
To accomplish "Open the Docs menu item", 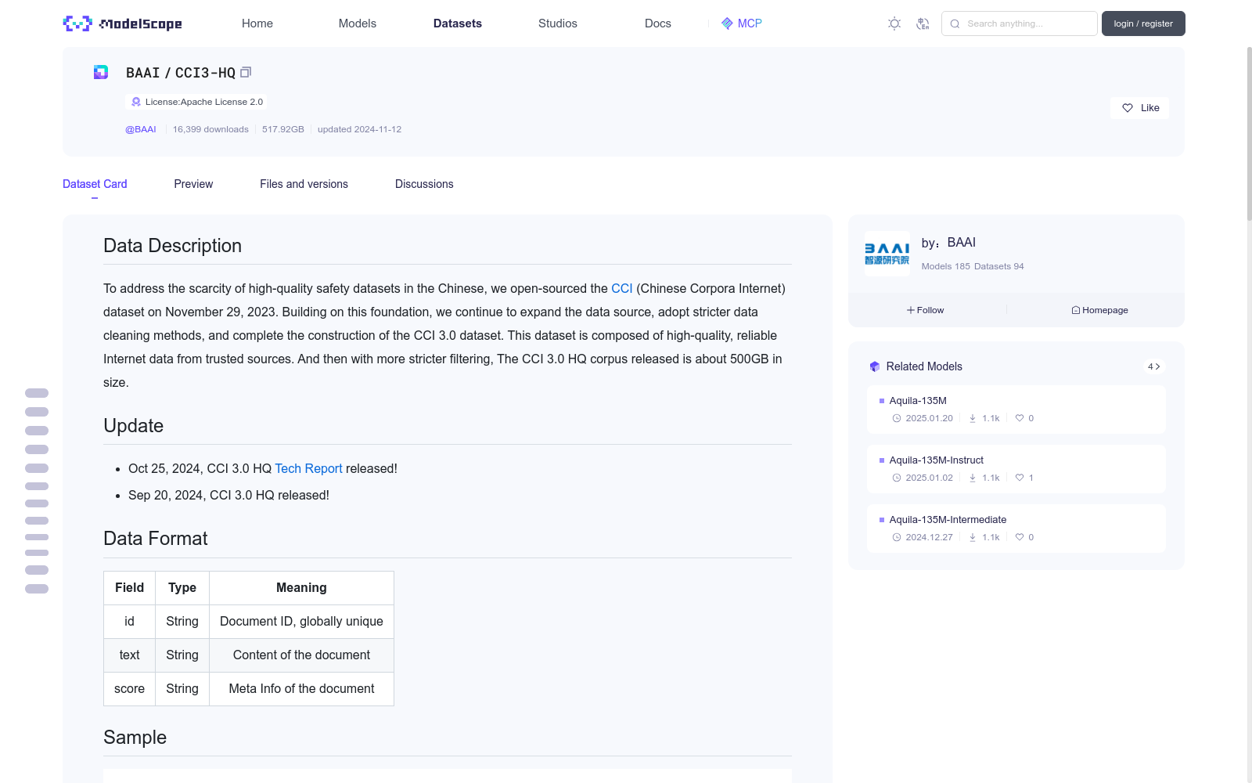I will pos(658,23).
